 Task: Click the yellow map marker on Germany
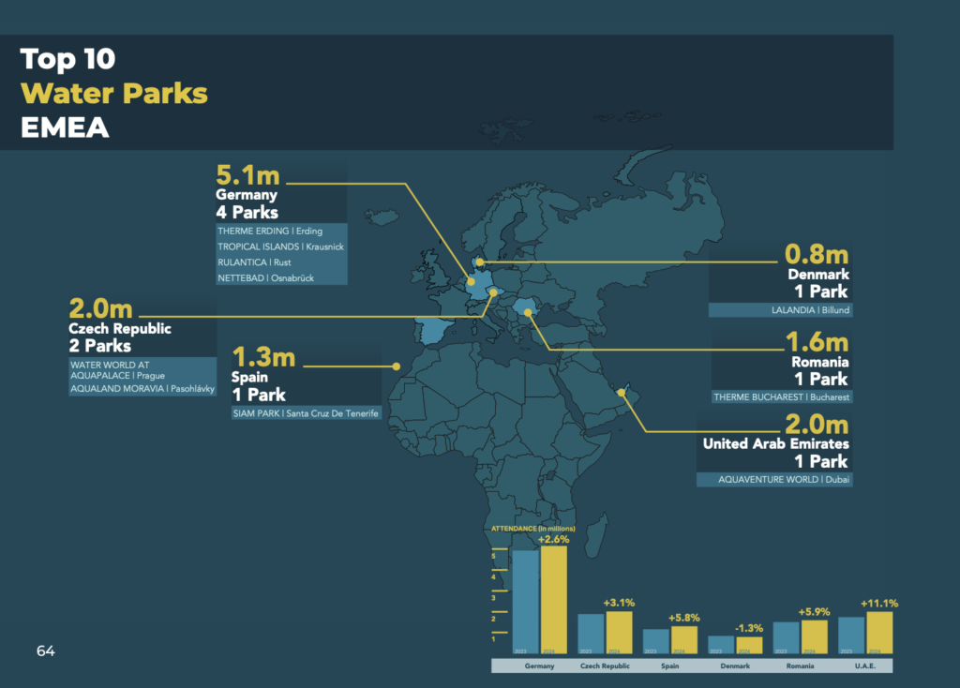click(471, 281)
